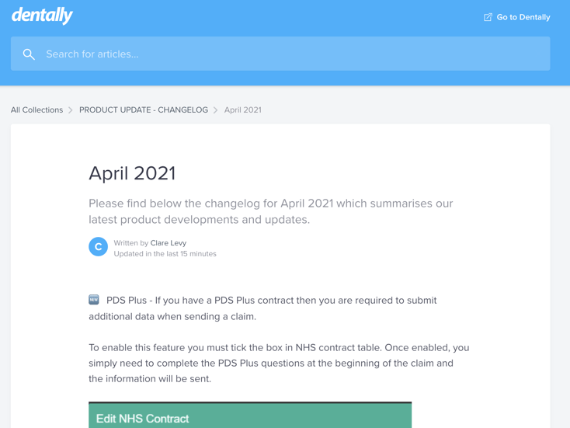Open the PRODUCT UPDATE - CHANGELOG breadcrumb
This screenshot has width=570, height=428.
pos(144,110)
